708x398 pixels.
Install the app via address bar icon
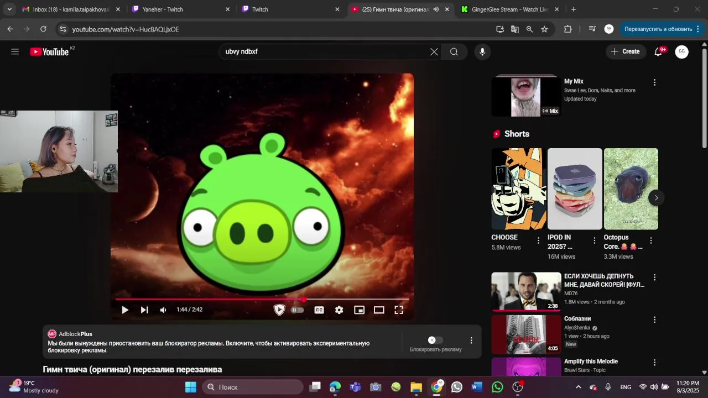(x=500, y=29)
